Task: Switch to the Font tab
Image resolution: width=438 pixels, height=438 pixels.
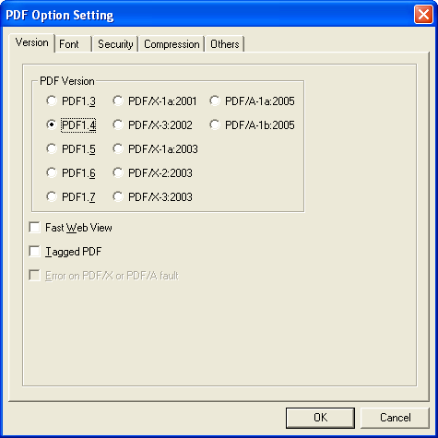Action: click(x=74, y=44)
